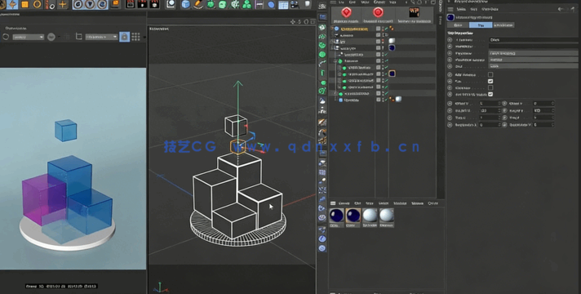The image size is (581, 294).
Task: Click the highlighted dark blue texture tag in object list
Action: (x=392, y=73)
